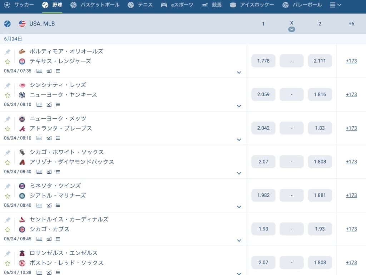Open list icon for White Sox vs Diamondbacks
The height and width of the screenshot is (275, 366).
[58, 172]
